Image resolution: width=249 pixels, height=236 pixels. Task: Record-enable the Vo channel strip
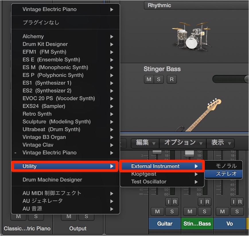(x=240, y=202)
